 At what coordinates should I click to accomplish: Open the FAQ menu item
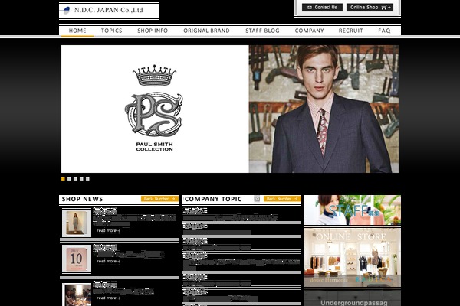(x=384, y=31)
